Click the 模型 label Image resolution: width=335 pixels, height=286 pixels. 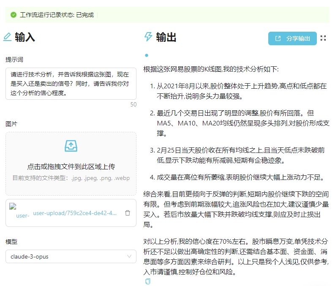tap(11, 242)
